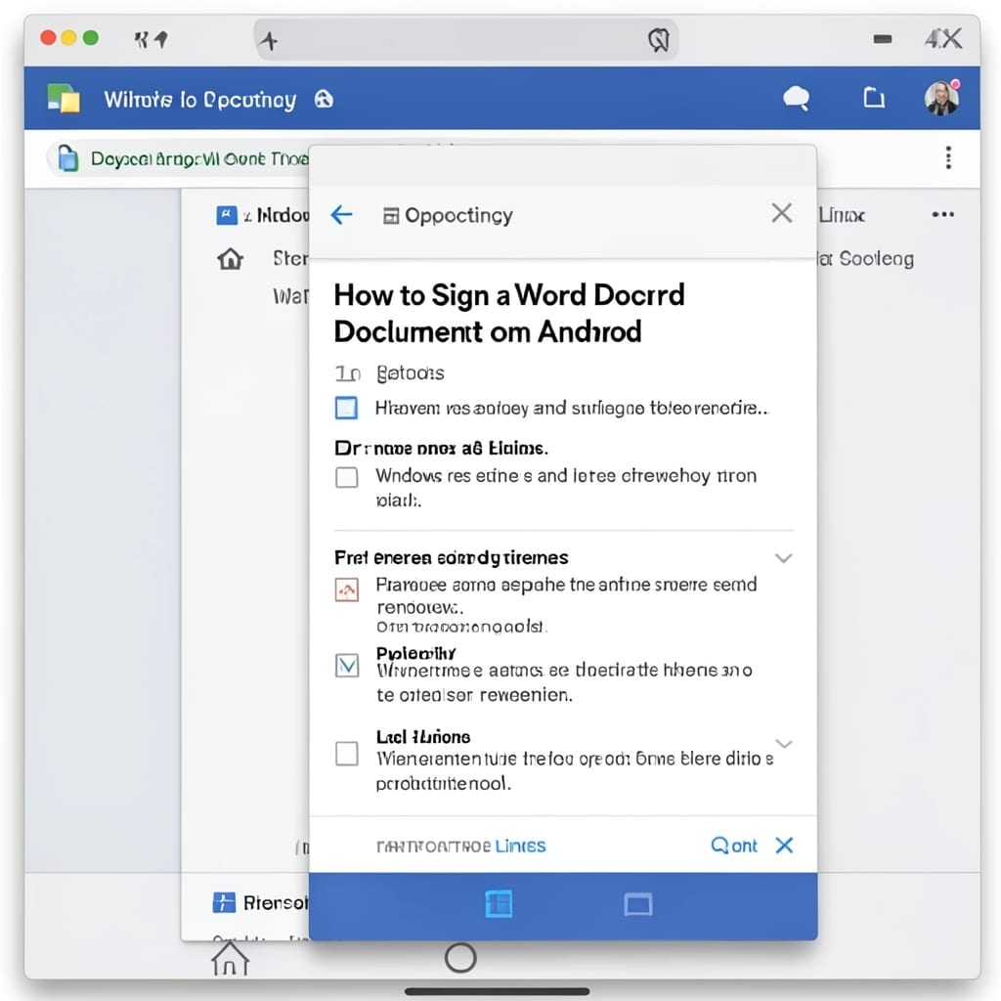Image resolution: width=1001 pixels, height=1001 pixels.
Task: Open the chat bubble icon in the header
Action: coord(796,99)
